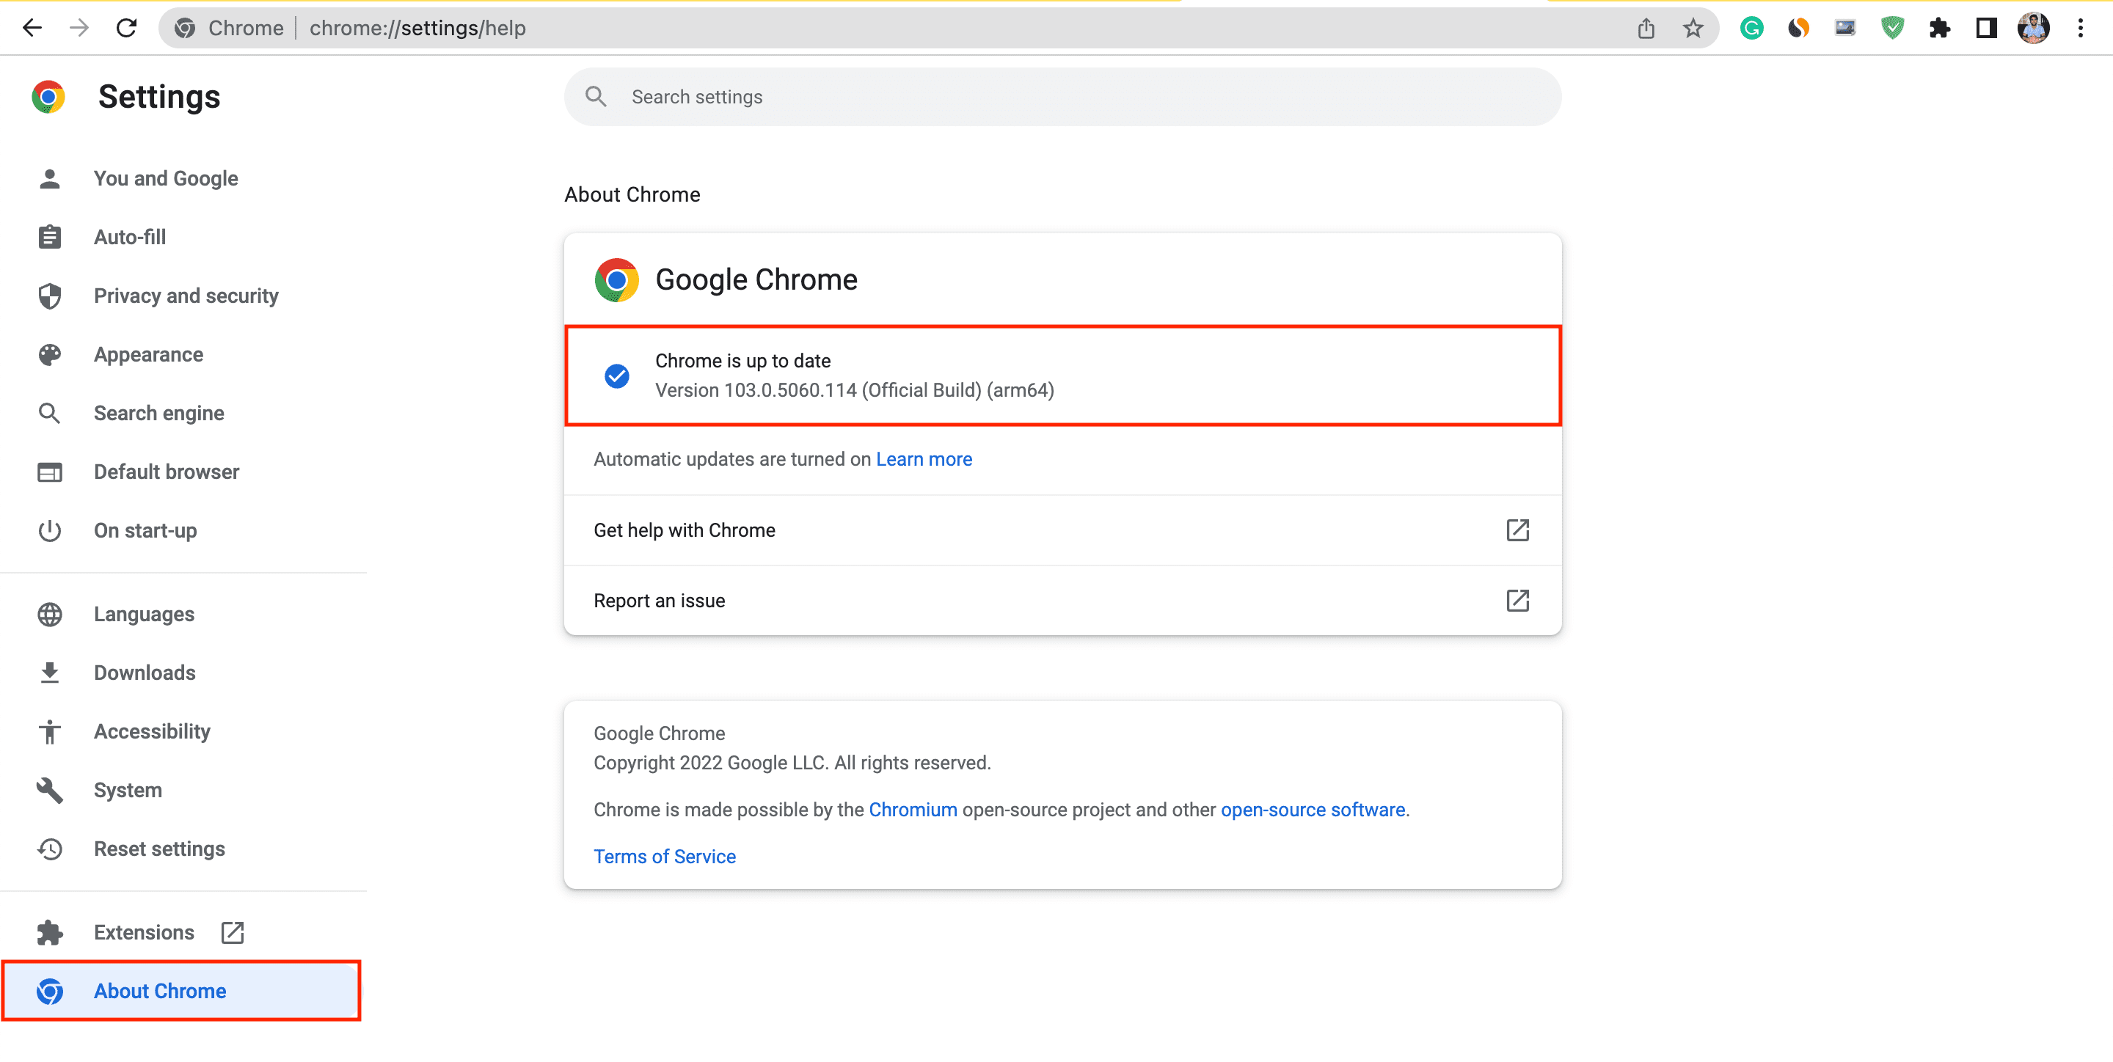The width and height of the screenshot is (2113, 1062).
Task: Open Extensions from the sidebar
Action: (x=144, y=932)
